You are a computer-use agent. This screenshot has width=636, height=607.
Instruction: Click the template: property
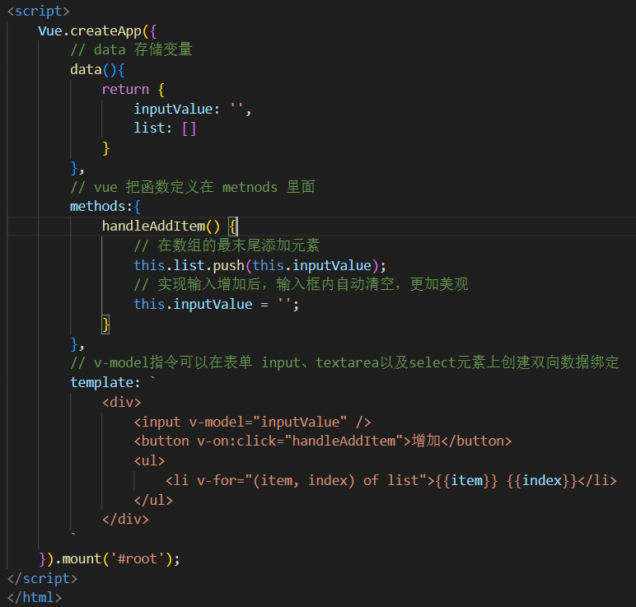(105, 382)
